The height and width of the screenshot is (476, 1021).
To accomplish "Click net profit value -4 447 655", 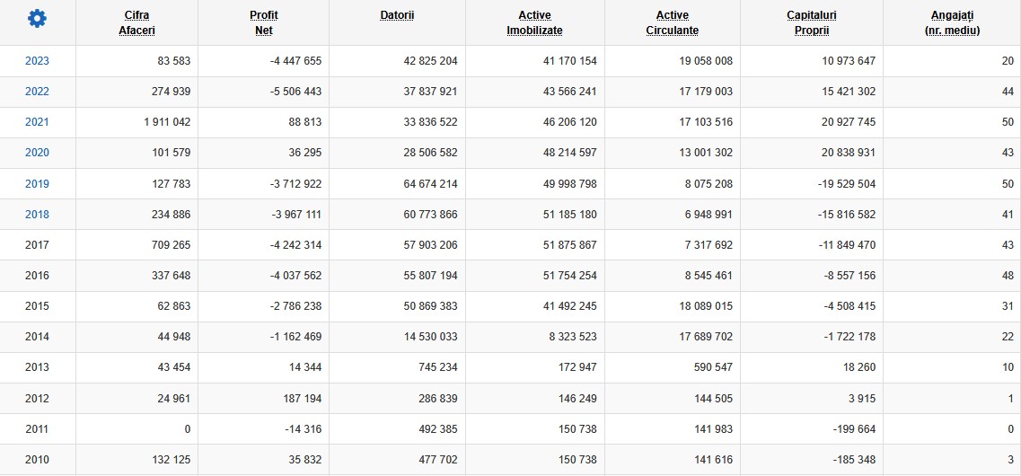I will (295, 61).
